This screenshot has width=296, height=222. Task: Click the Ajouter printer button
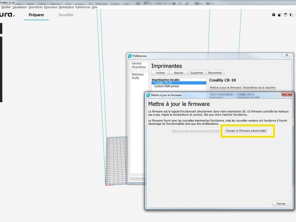coord(178,72)
